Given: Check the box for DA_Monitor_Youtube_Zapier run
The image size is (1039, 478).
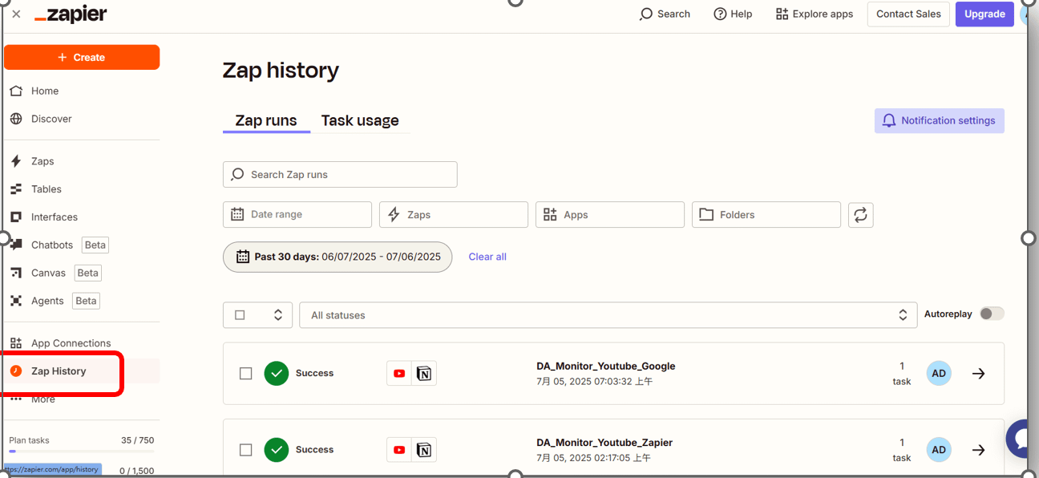Looking at the screenshot, I should point(246,450).
